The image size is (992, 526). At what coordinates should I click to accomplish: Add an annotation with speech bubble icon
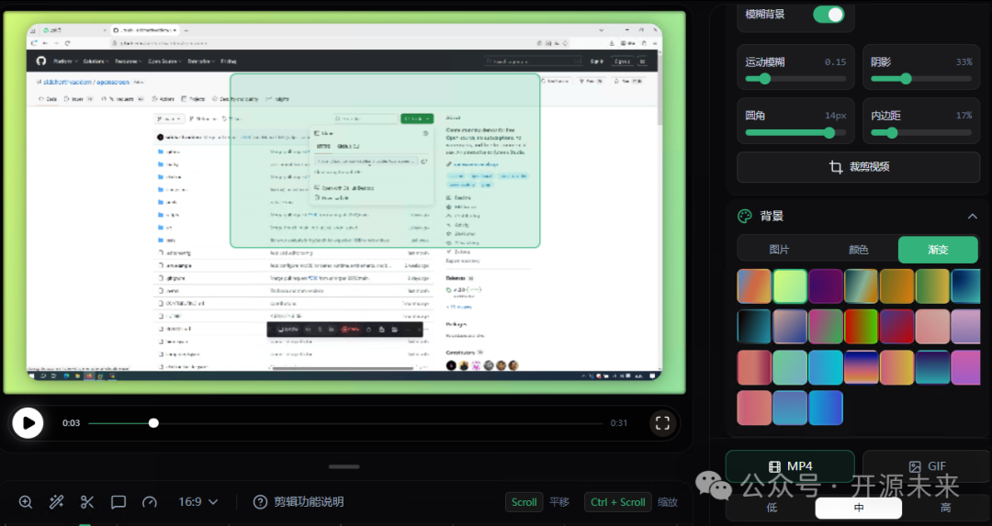[118, 502]
